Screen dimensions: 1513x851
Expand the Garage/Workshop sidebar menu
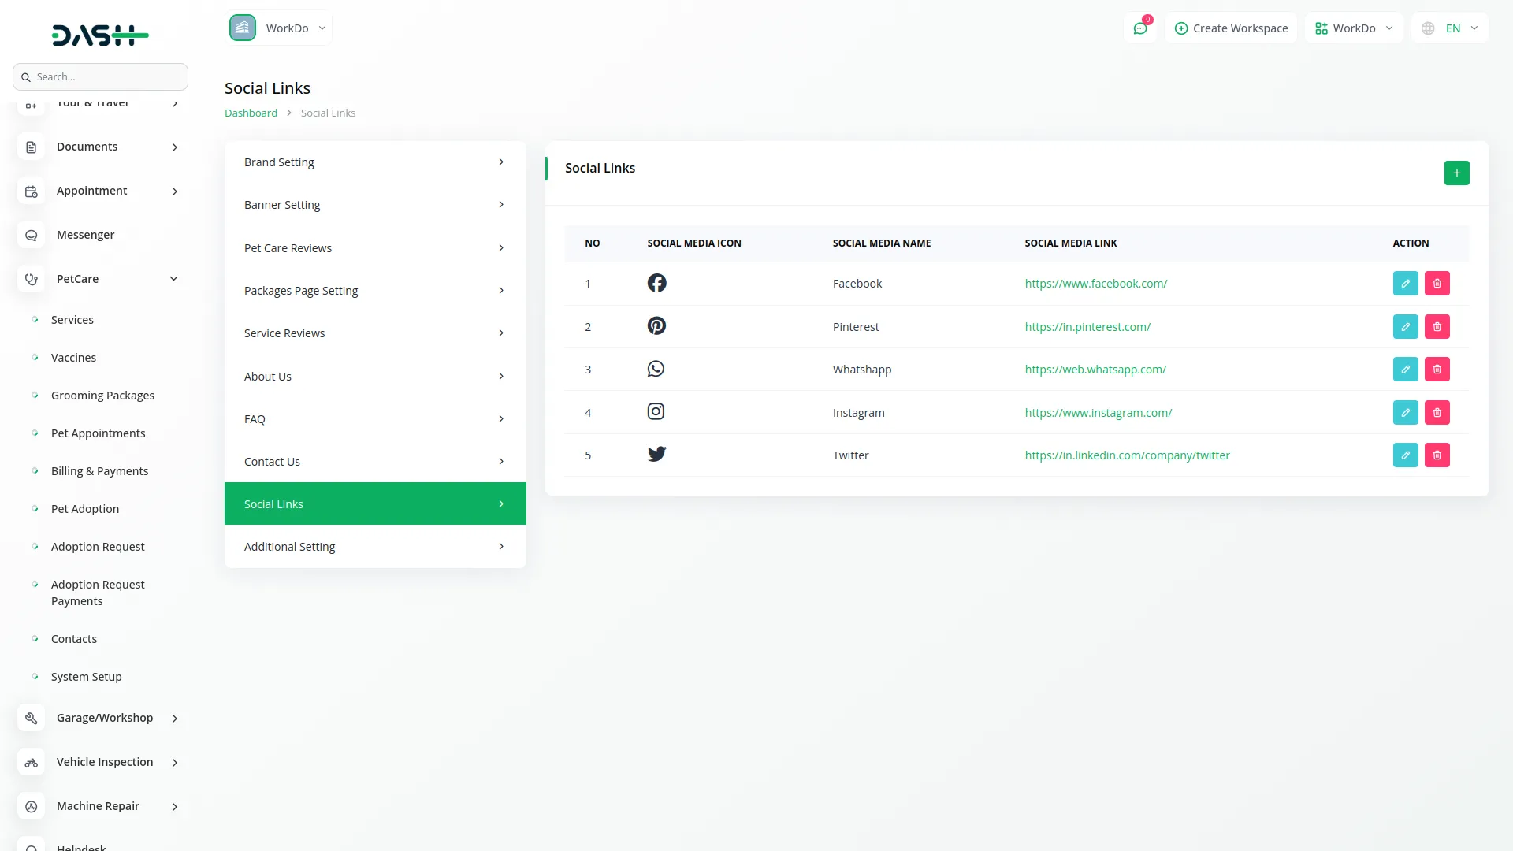coord(174,718)
